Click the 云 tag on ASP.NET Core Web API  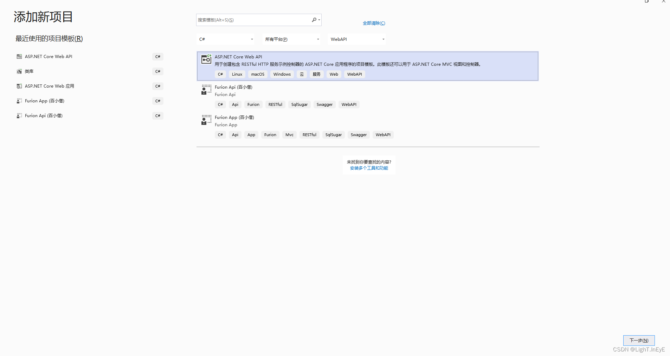[x=302, y=74]
